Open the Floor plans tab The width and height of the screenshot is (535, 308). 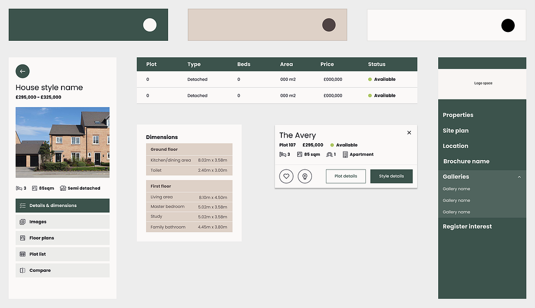coord(62,238)
